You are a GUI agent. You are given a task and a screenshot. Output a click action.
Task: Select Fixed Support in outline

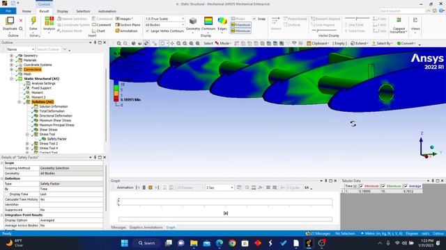pos(42,88)
